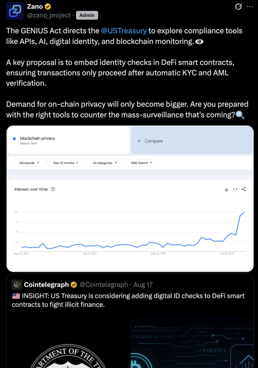
Task: Expand the Worldwide region dropdown
Action: tap(29, 163)
